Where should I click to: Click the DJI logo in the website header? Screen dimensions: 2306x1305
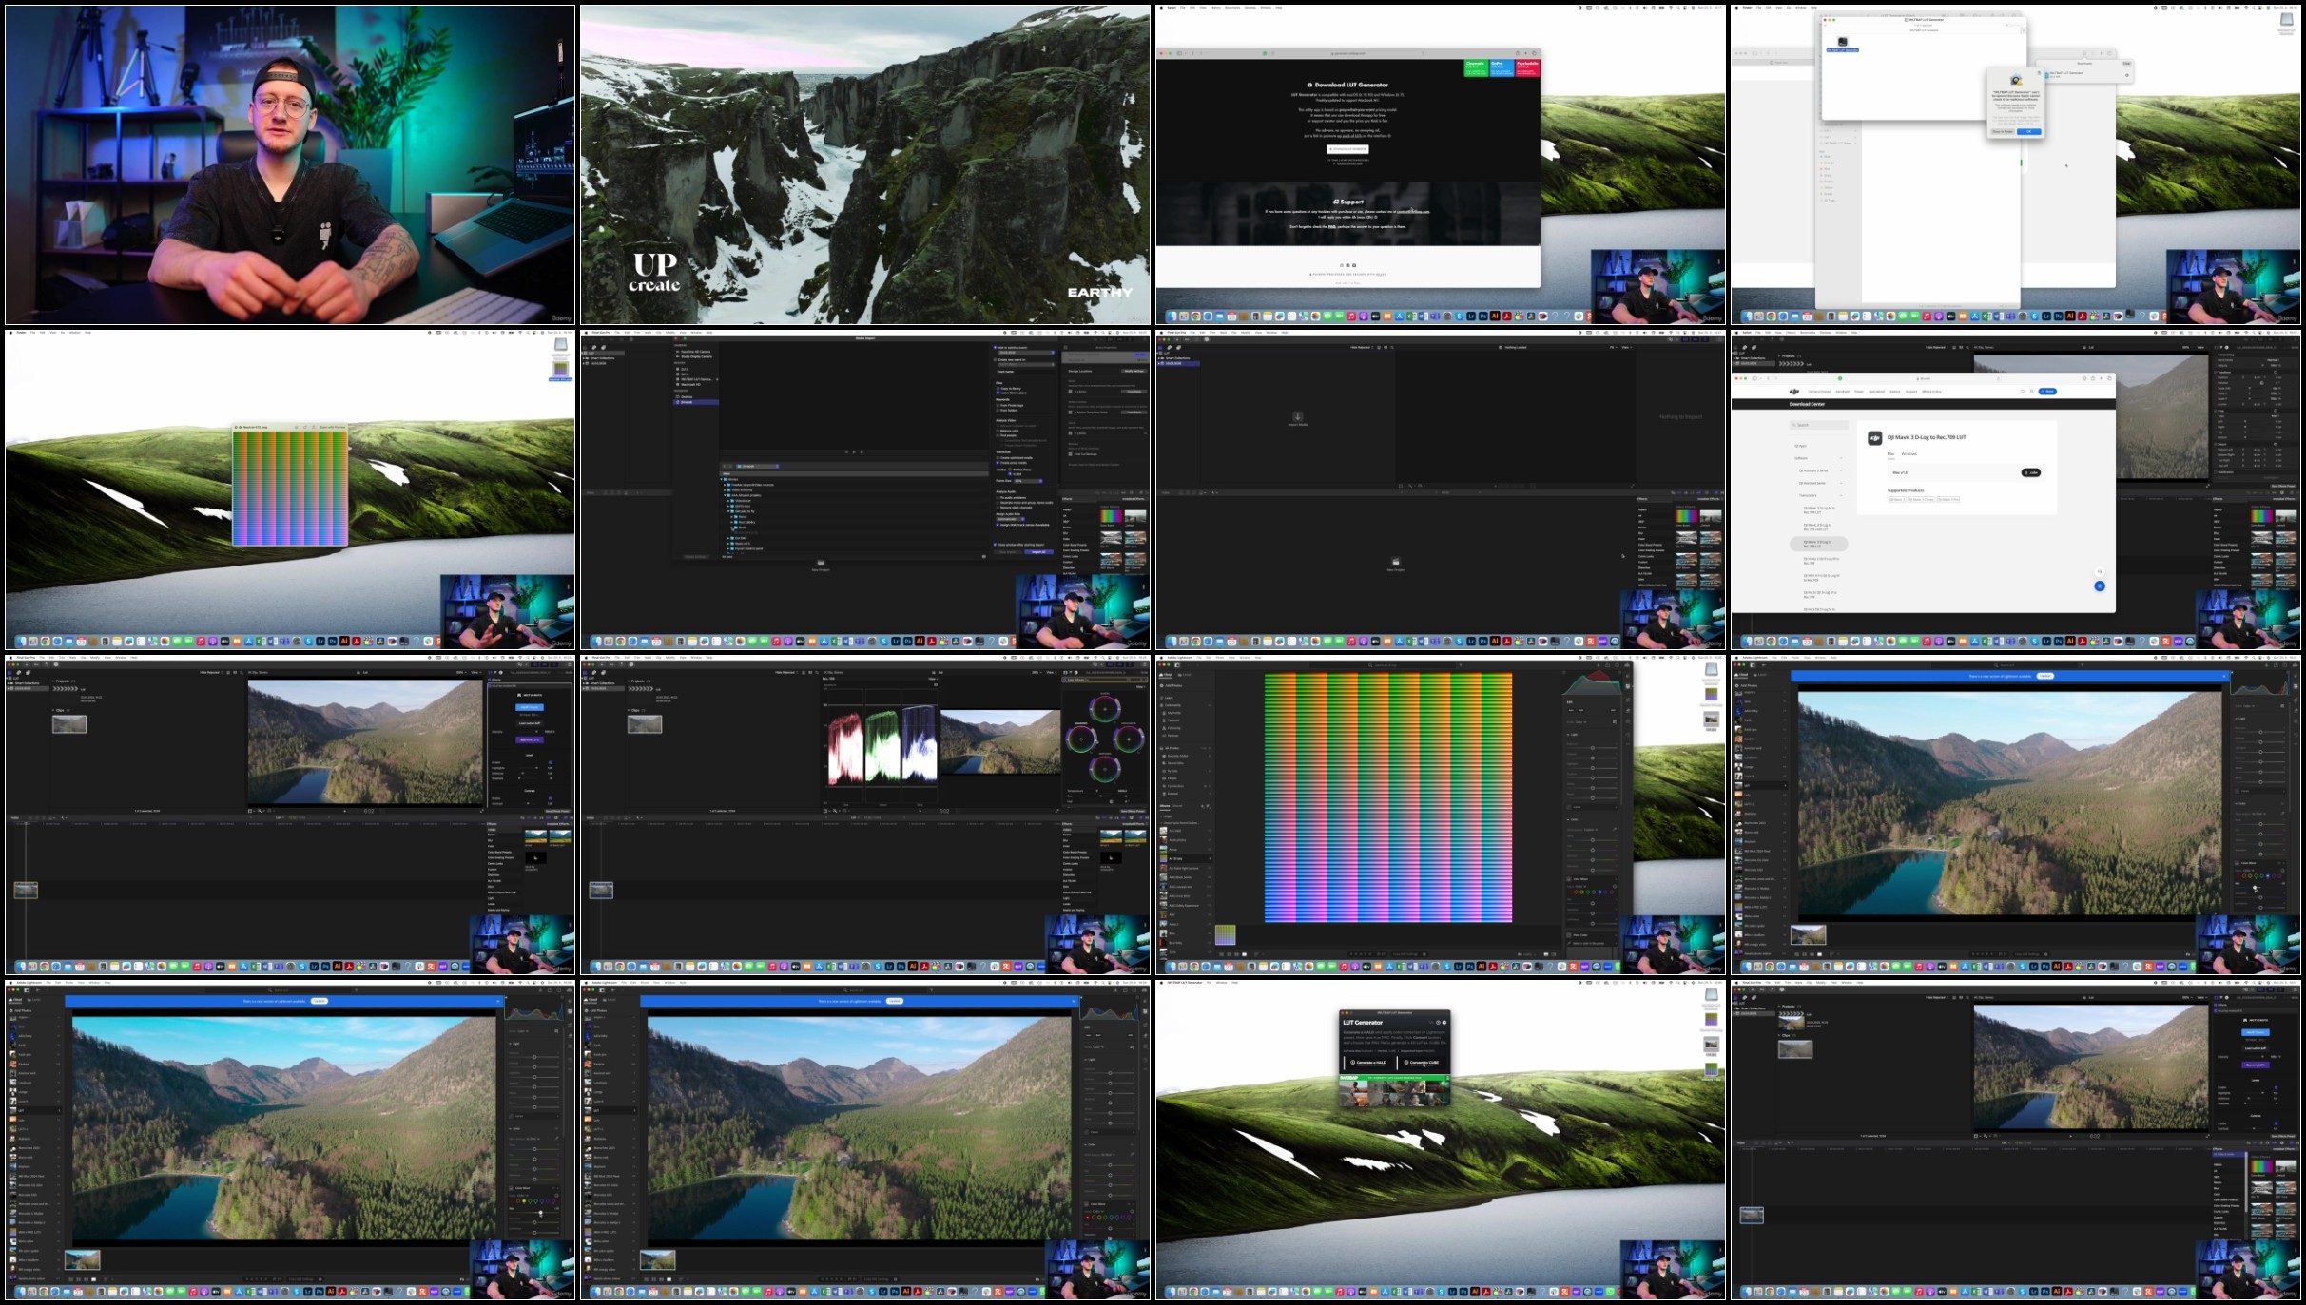(x=1793, y=392)
